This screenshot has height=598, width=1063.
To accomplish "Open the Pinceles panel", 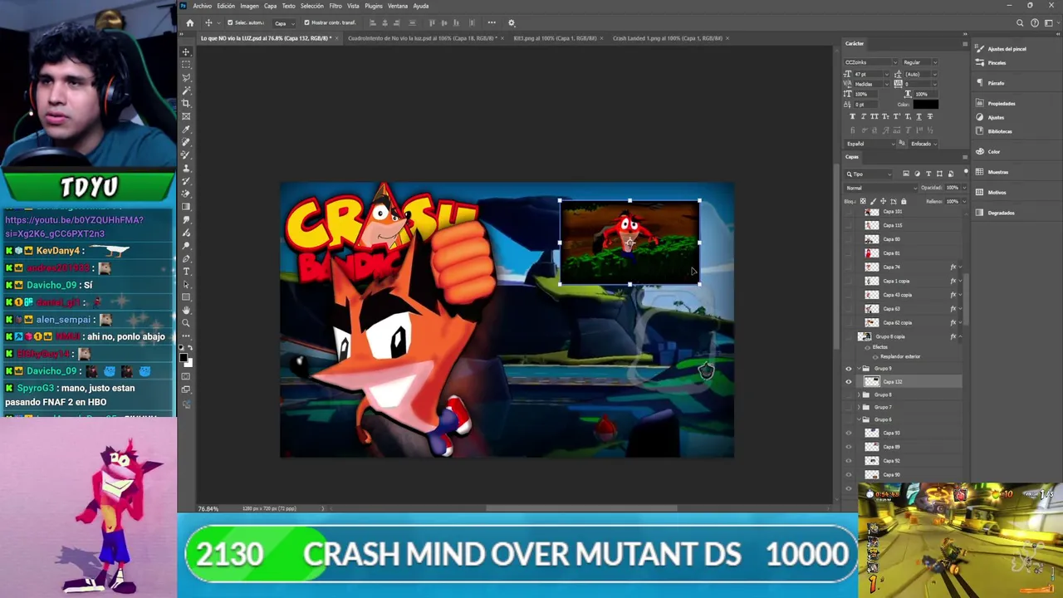I will (x=991, y=63).
